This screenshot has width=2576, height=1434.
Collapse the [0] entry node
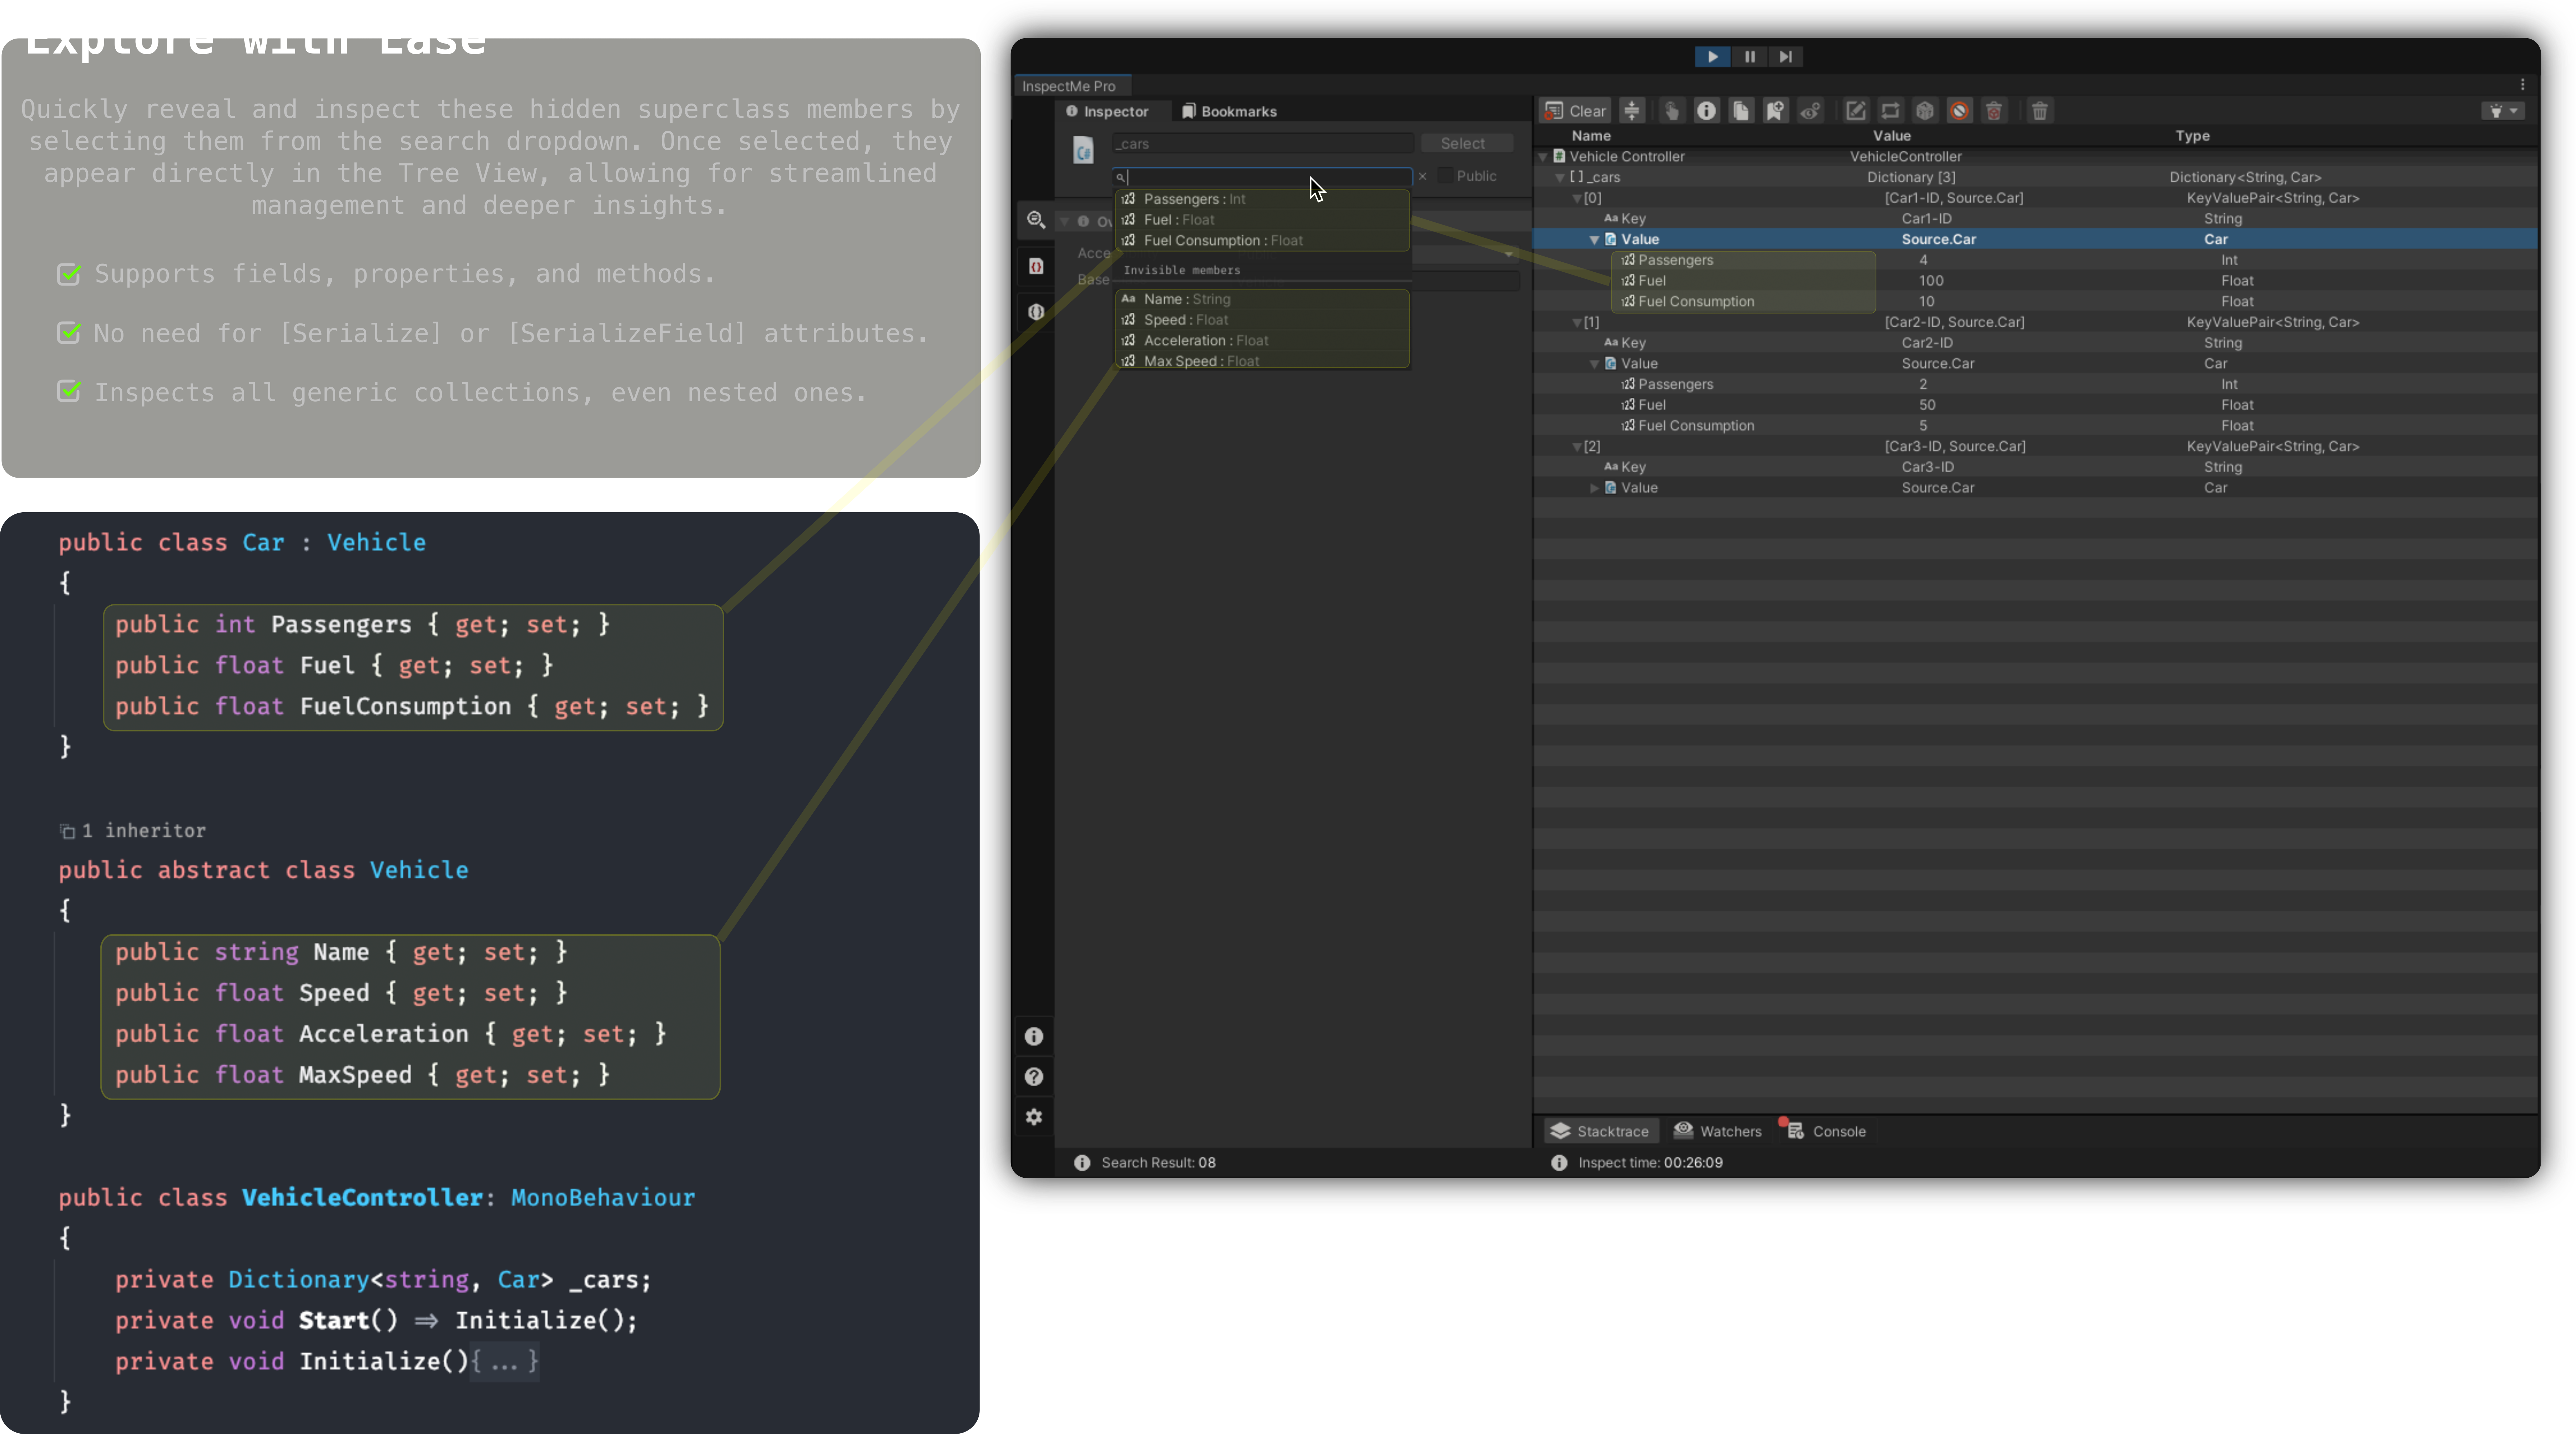point(1577,199)
